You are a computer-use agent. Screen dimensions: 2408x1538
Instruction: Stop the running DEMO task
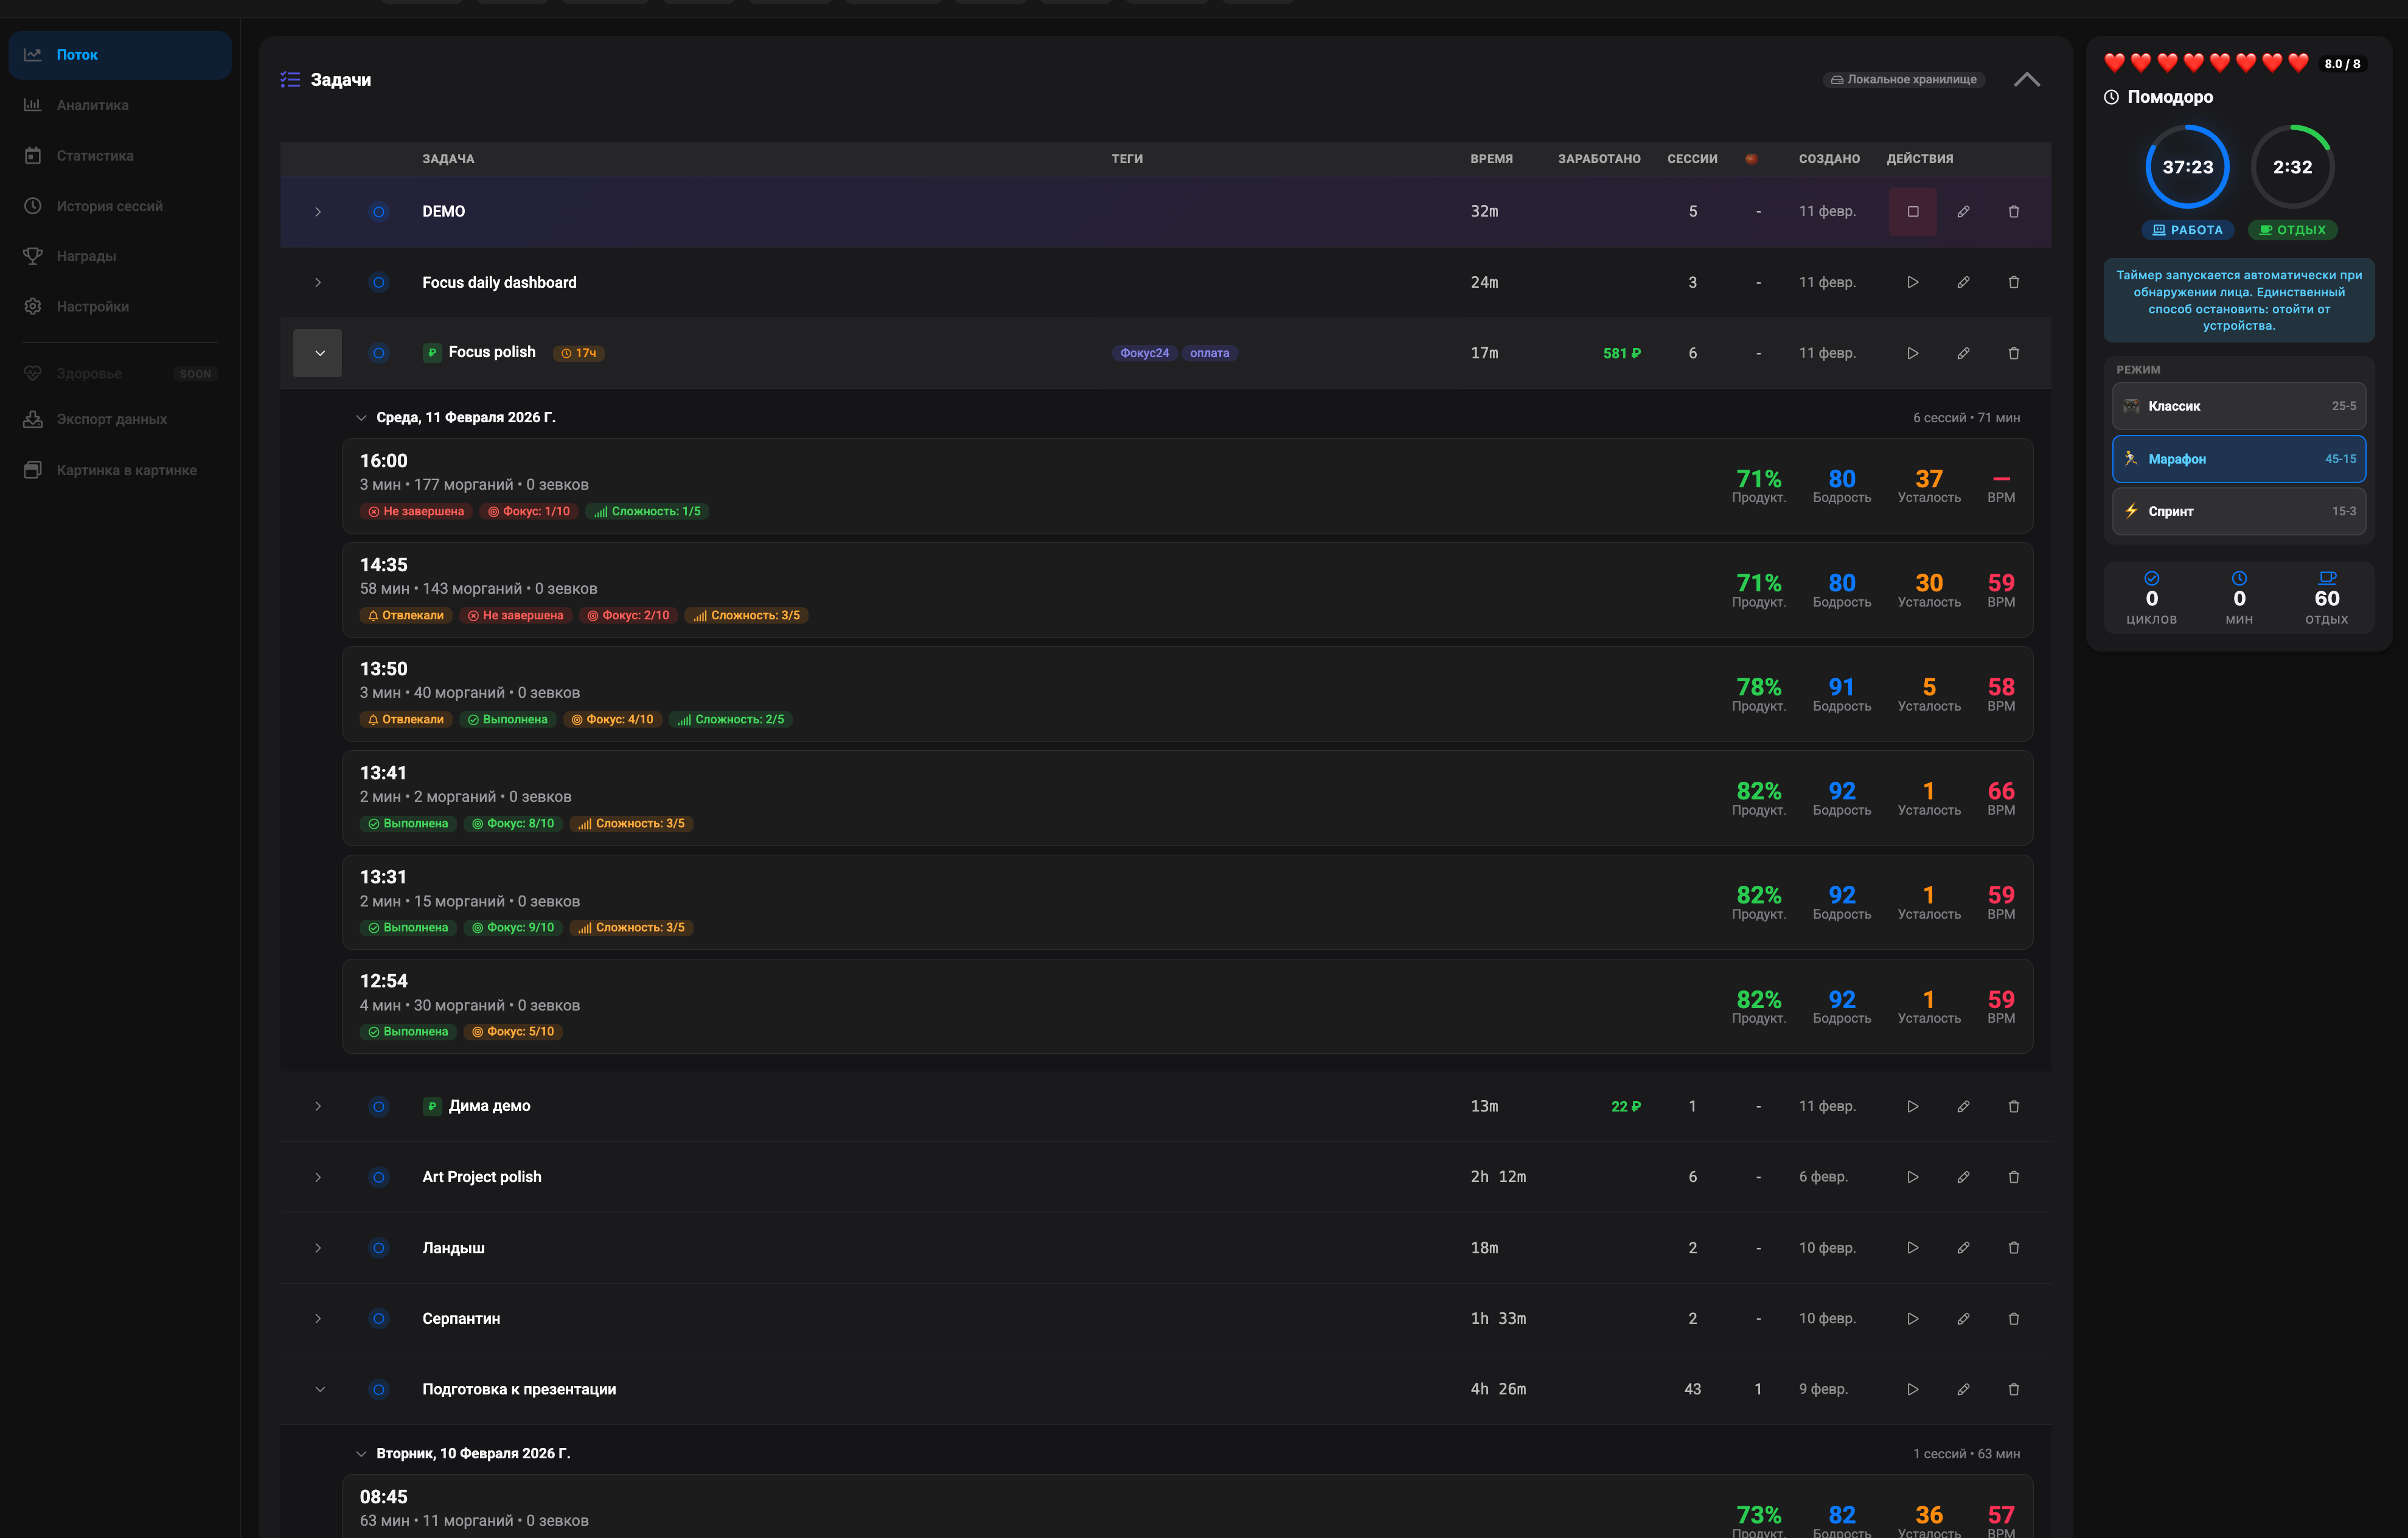coord(1913,211)
